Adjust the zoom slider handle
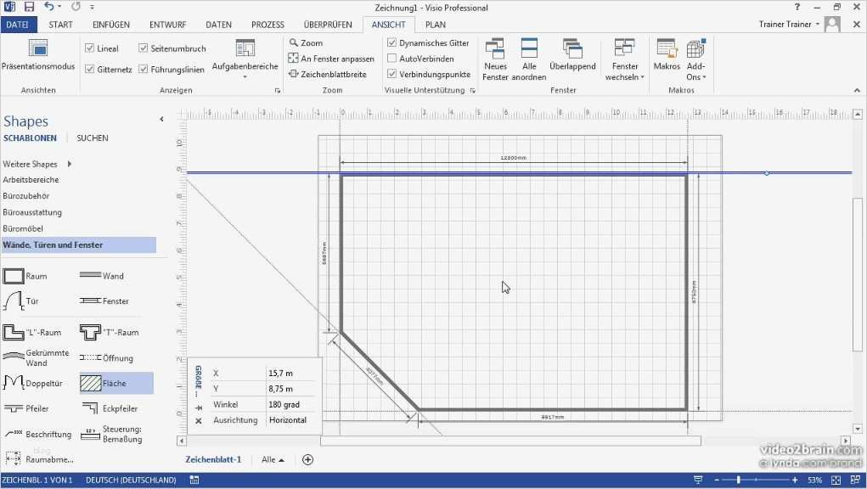This screenshot has width=867, height=489. (x=738, y=481)
